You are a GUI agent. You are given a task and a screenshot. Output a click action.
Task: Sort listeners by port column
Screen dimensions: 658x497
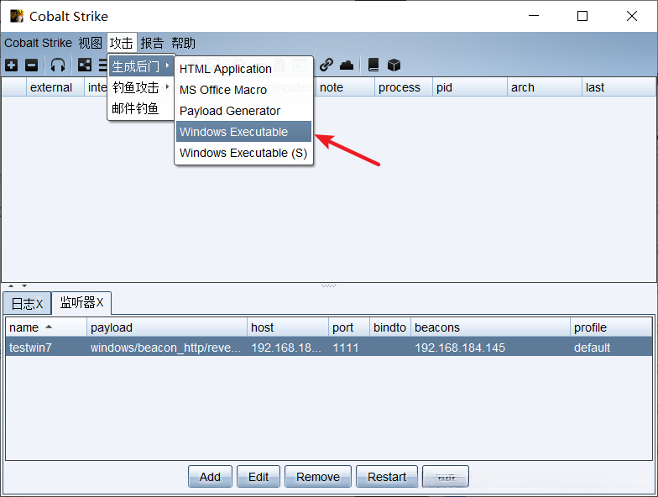[x=349, y=327]
